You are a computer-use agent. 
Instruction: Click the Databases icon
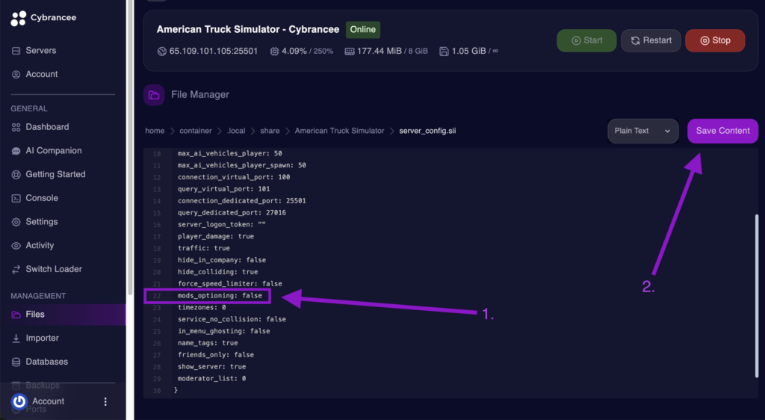[16, 362]
